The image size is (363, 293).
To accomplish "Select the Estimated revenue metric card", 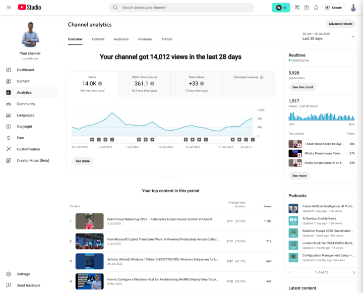I will 249,84.
